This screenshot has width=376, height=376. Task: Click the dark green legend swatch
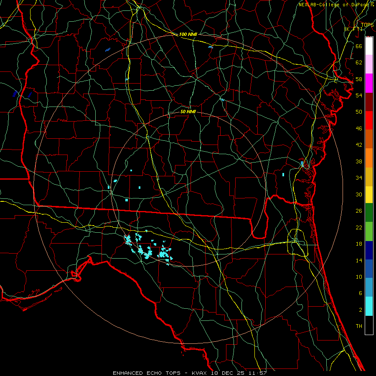pos(369,213)
